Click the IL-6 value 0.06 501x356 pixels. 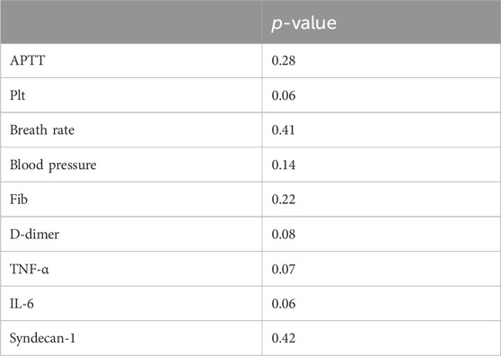click(x=284, y=304)
